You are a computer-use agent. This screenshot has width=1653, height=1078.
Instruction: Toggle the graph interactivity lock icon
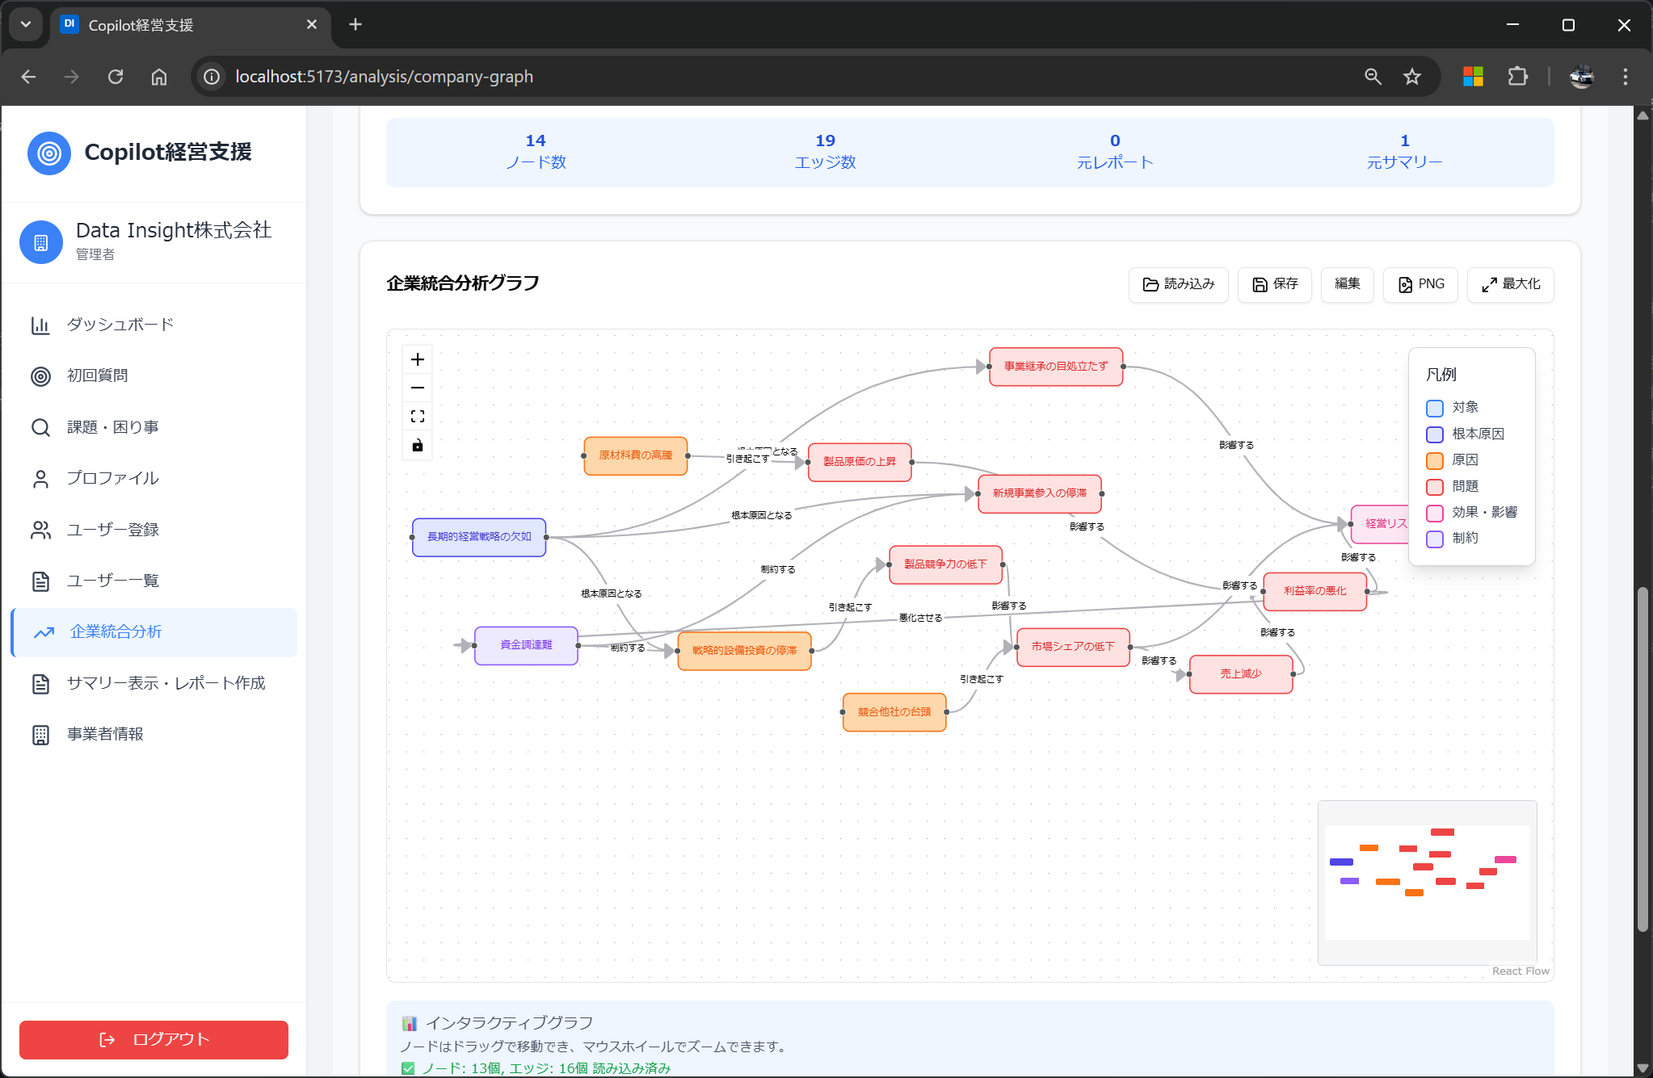[x=418, y=446]
